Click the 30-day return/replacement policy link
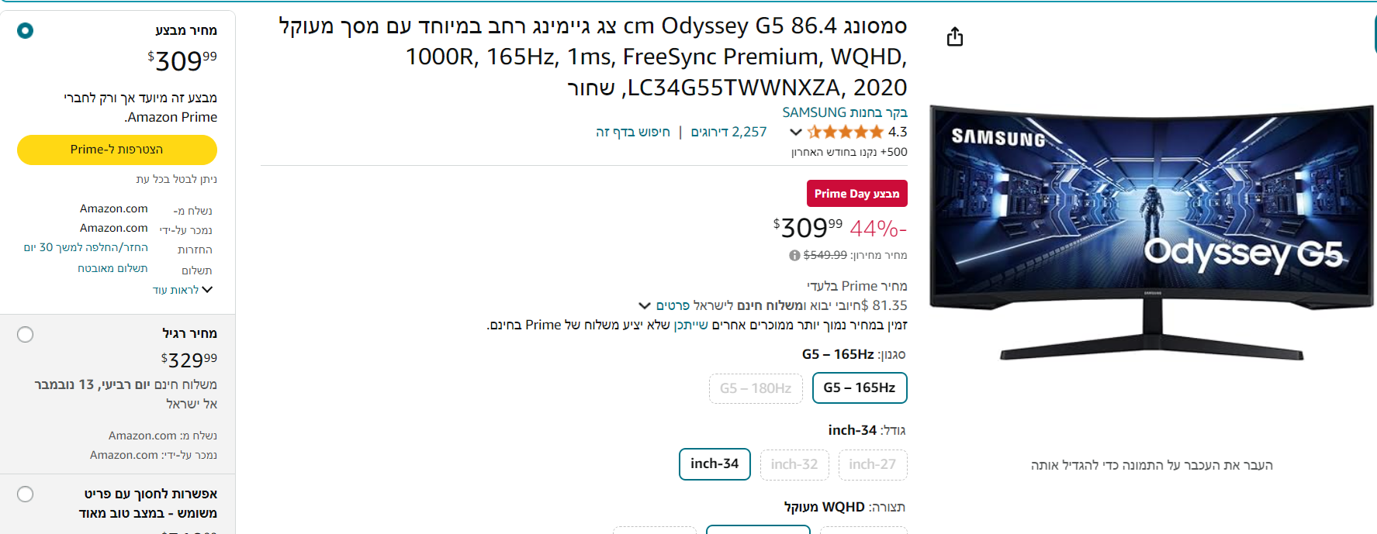The width and height of the screenshot is (1377, 534). pos(85,248)
